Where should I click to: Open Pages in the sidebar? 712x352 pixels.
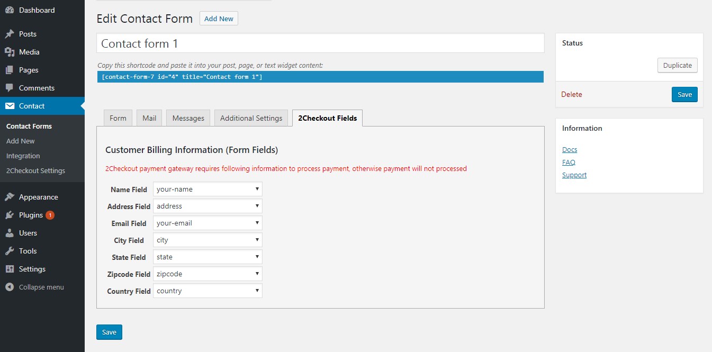click(x=29, y=70)
